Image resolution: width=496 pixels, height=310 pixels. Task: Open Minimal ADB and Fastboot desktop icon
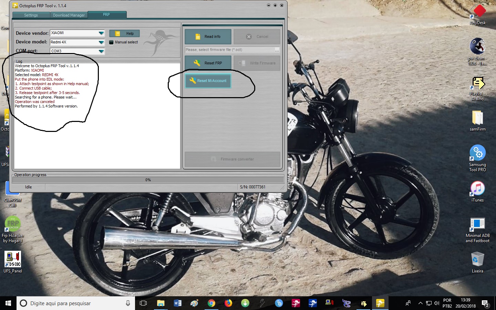478,230
